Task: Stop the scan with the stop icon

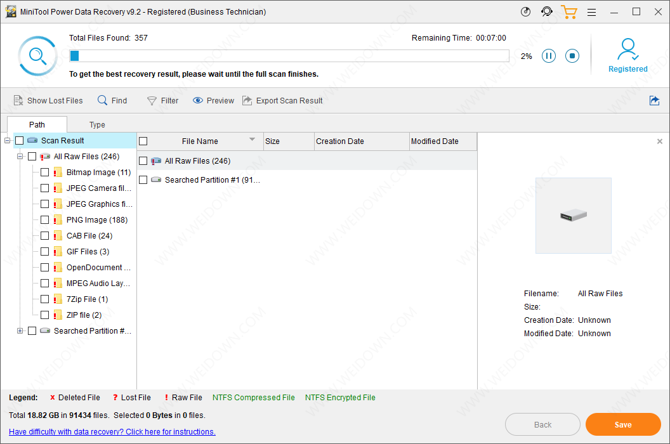Action: [x=572, y=56]
